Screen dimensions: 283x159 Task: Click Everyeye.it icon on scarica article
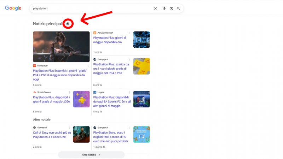[x=95, y=59]
